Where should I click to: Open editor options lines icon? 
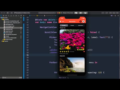[x=115, y=15]
